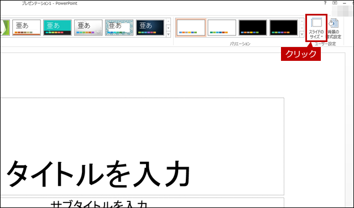354x208 pixels.
Task: Select the gray gradient theme thumbnail
Action: click(88, 28)
